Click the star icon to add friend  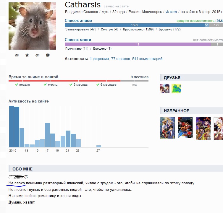pyautogui.click(x=27, y=55)
